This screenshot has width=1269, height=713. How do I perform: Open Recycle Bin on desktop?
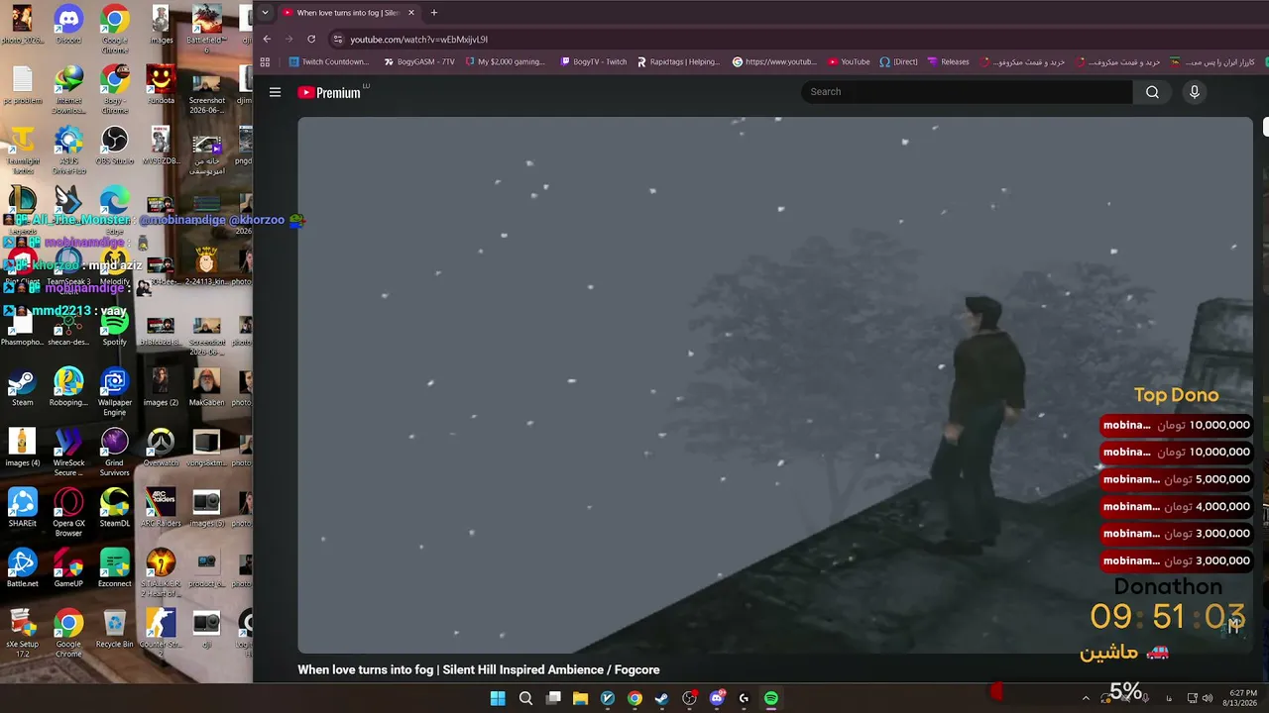point(114,629)
